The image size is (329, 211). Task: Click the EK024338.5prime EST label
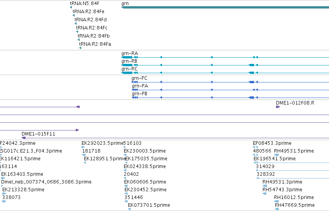(145, 166)
